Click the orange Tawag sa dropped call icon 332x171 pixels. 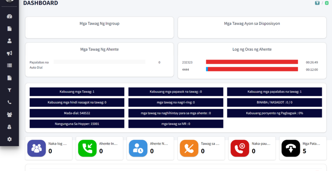(x=189, y=148)
